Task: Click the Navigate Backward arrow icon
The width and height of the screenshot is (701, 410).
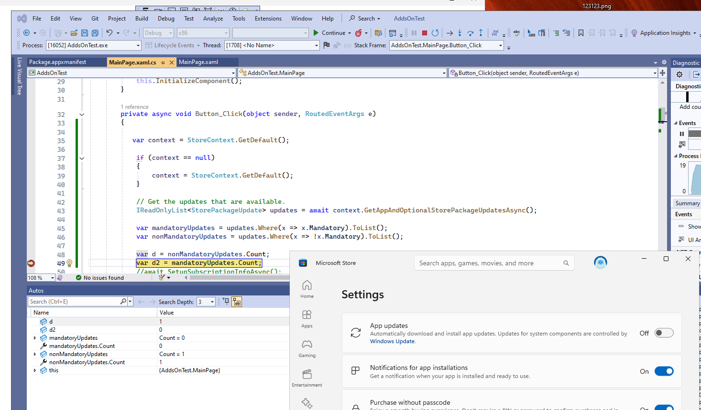Action: 27,33
